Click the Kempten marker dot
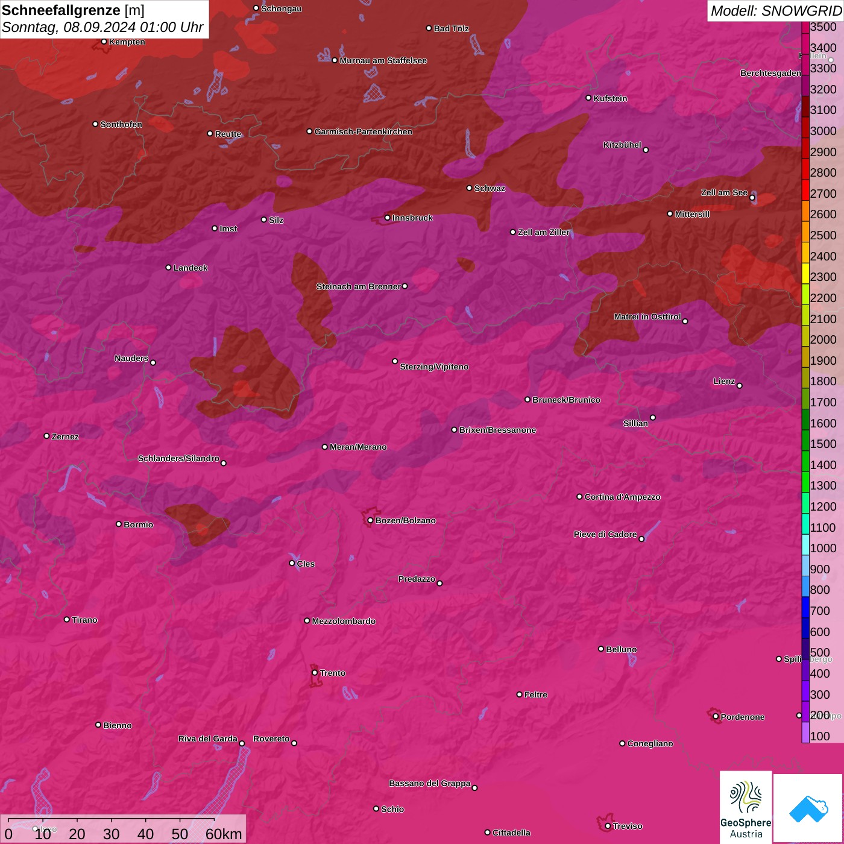 104,42
